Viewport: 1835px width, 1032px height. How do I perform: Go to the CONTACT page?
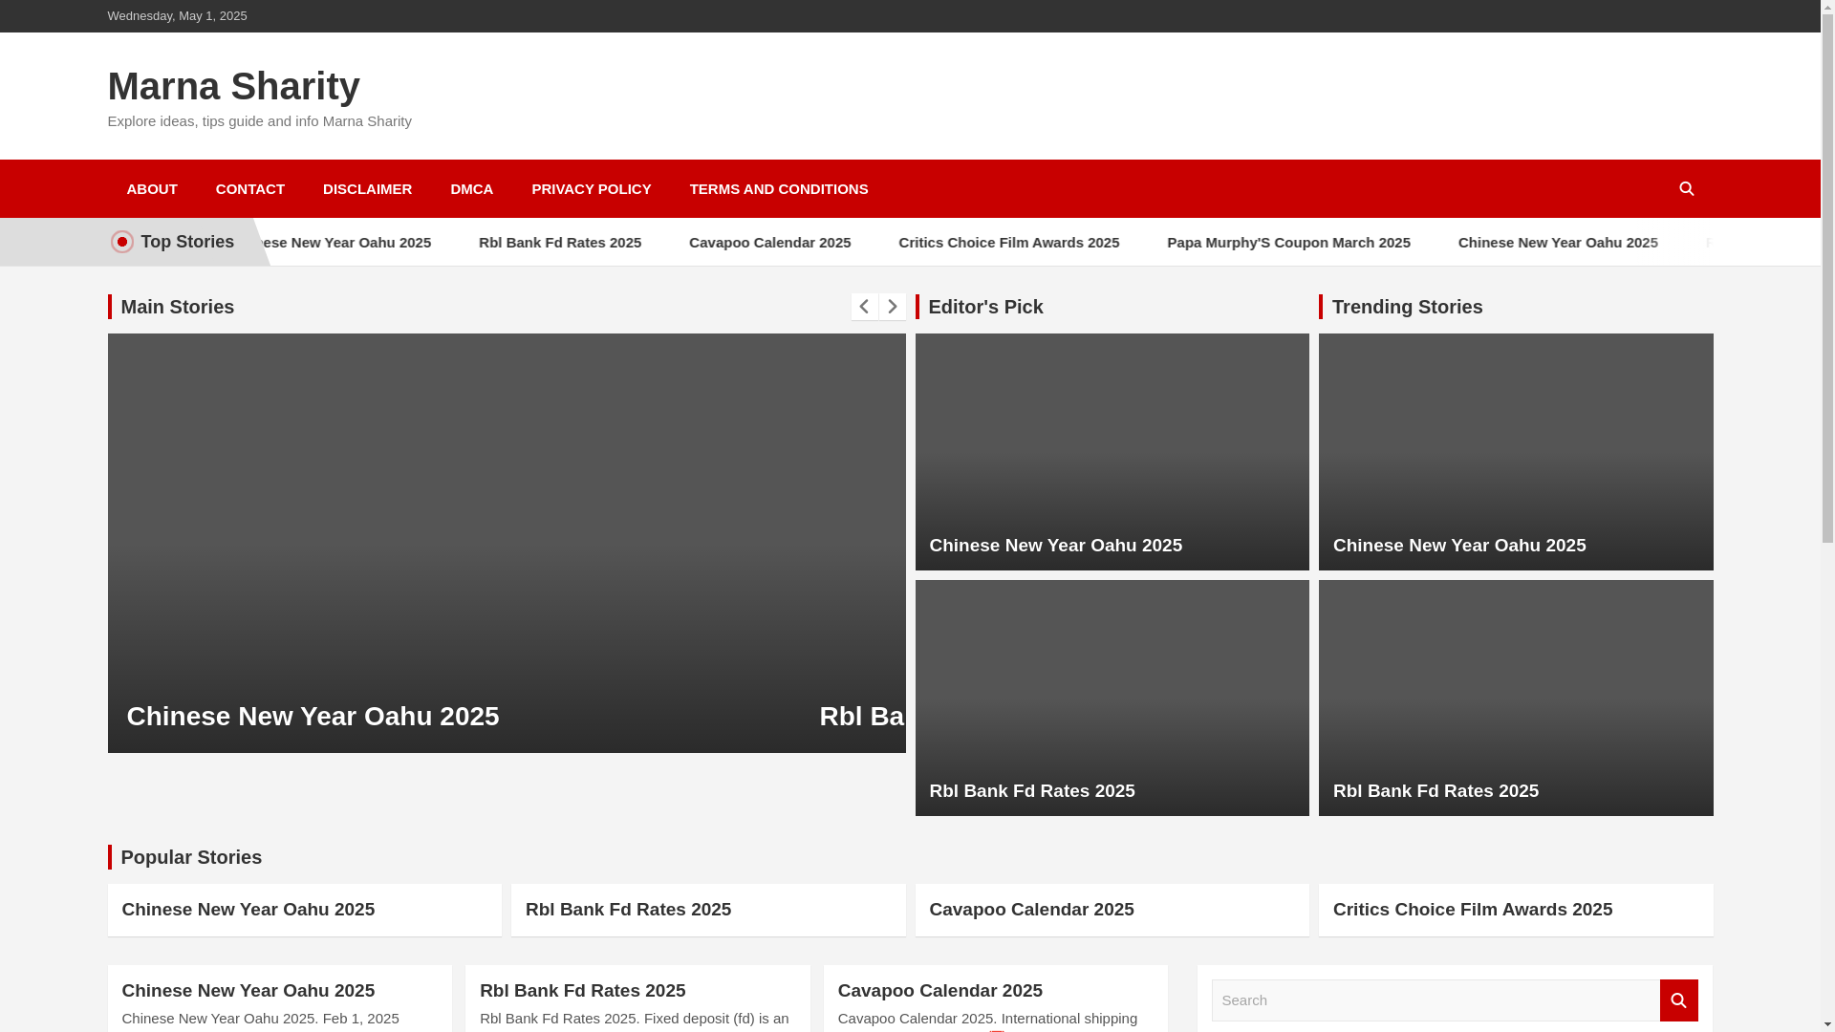(x=249, y=189)
